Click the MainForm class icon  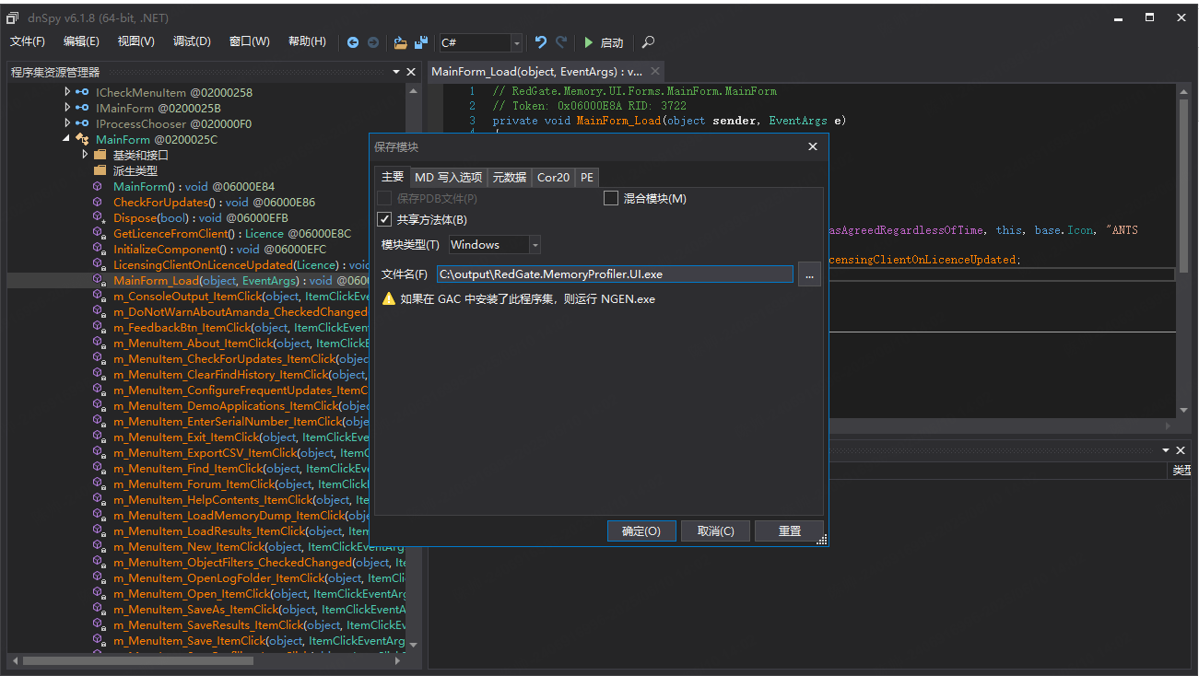pyautogui.click(x=82, y=140)
